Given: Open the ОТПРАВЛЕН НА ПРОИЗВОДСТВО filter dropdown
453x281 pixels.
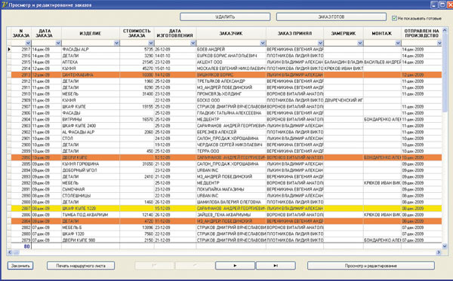Looking at the screenshot, I should click(439, 43).
